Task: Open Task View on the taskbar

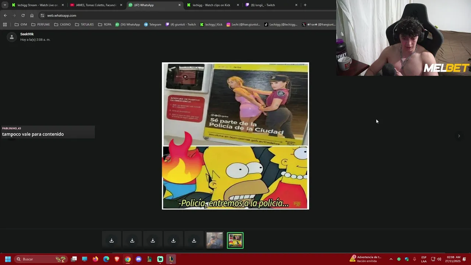Action: [x=74, y=259]
